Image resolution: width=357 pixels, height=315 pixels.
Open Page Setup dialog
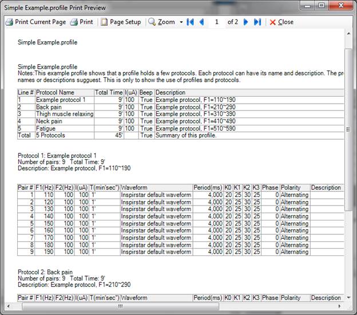coord(120,22)
